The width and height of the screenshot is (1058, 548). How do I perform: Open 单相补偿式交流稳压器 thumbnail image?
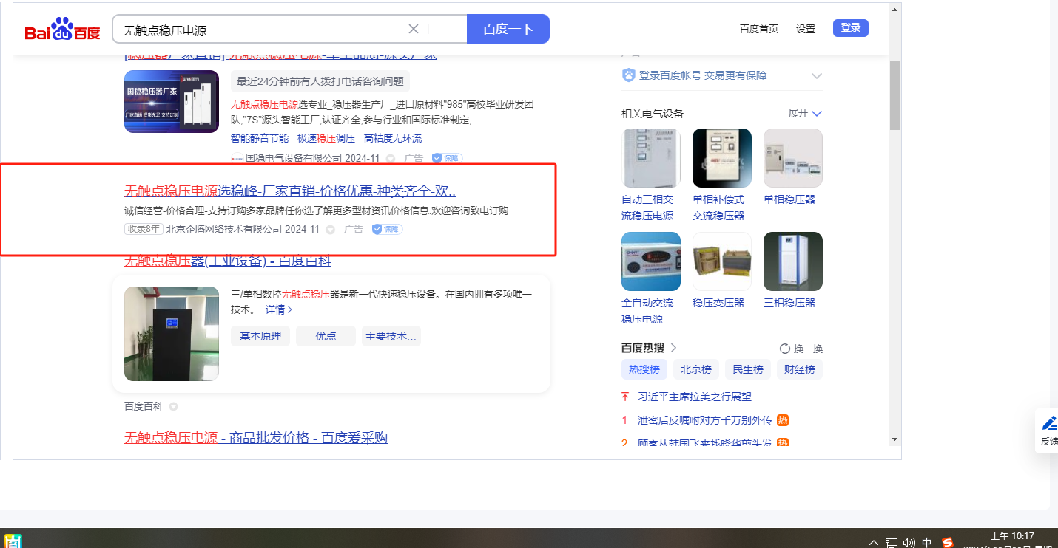pyautogui.click(x=722, y=158)
